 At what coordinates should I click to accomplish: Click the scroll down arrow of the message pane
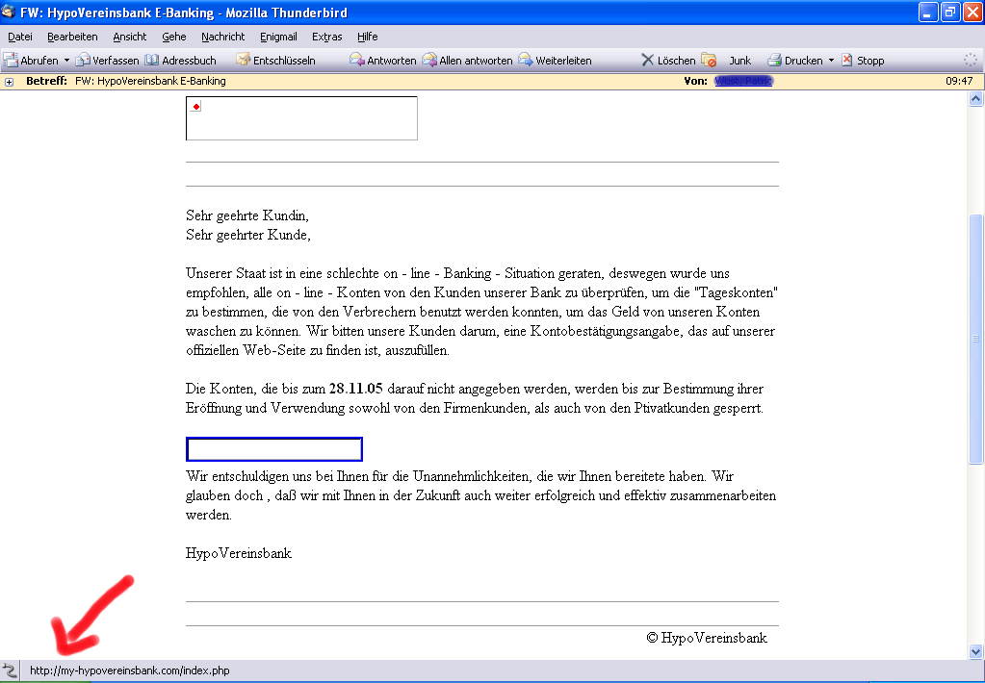[x=975, y=651]
